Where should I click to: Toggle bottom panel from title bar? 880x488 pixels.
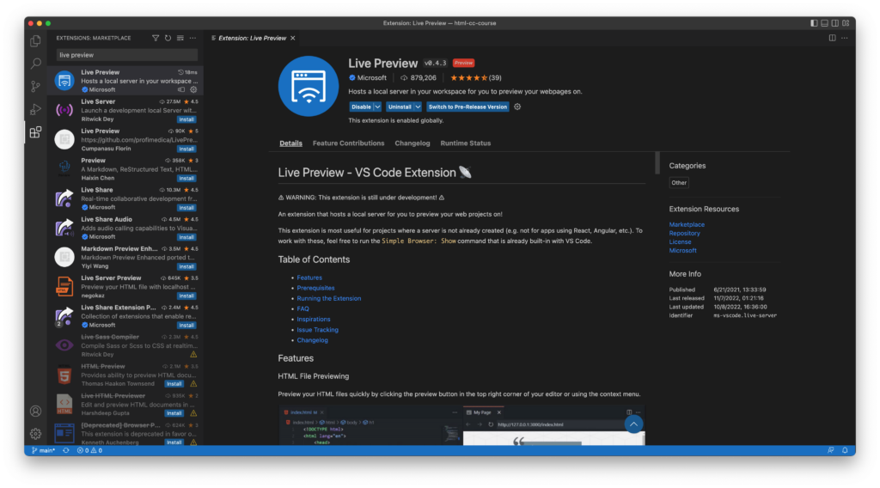click(x=824, y=23)
